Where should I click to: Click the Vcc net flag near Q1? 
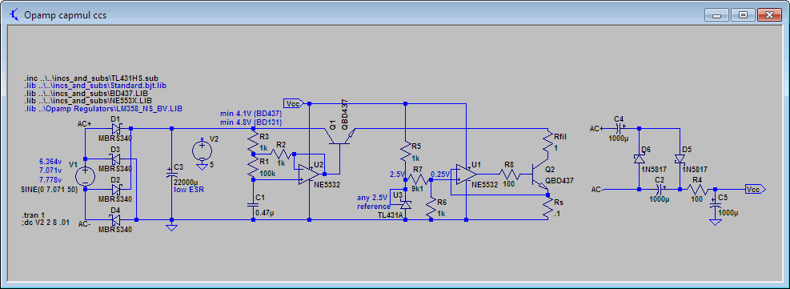pos(294,104)
